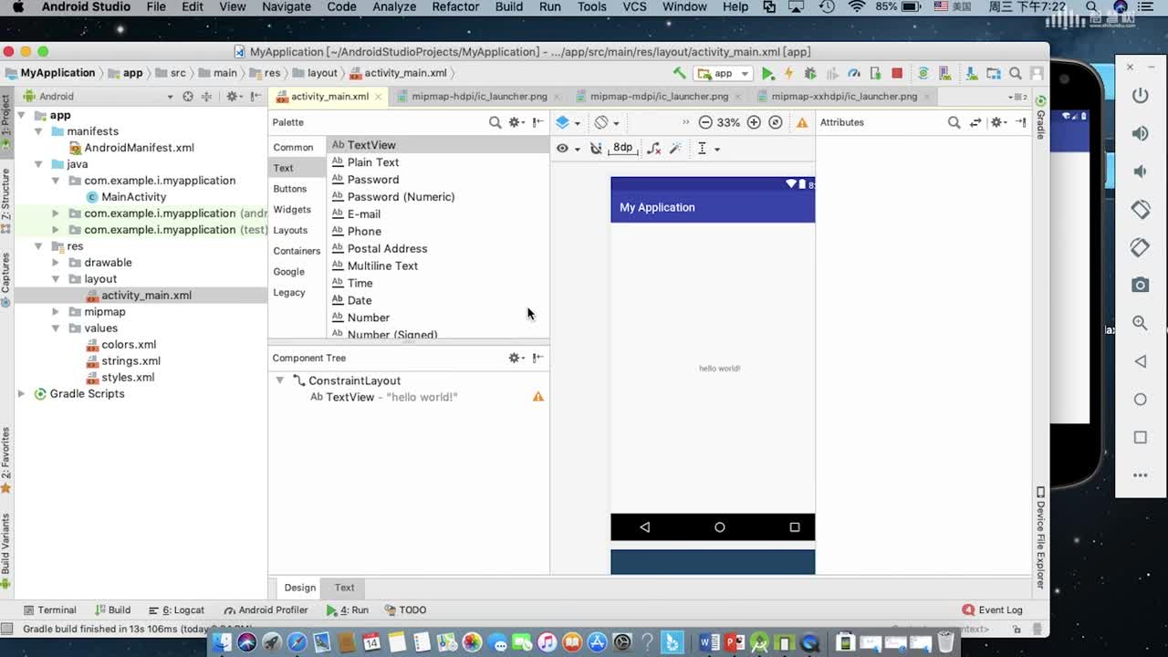Viewport: 1168px width, 657px height.
Task: Hide the Component Tree panel icon
Action: click(x=538, y=358)
